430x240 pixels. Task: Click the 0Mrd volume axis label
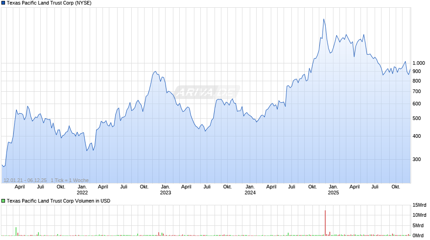[418, 235]
